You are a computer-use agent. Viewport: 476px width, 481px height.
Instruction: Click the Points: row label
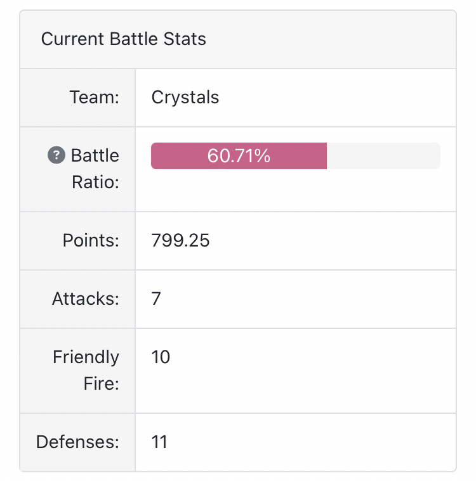[x=91, y=241]
